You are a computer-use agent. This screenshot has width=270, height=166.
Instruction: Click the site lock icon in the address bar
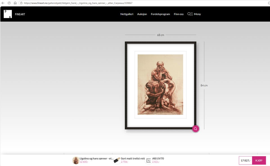tap(21, 3)
